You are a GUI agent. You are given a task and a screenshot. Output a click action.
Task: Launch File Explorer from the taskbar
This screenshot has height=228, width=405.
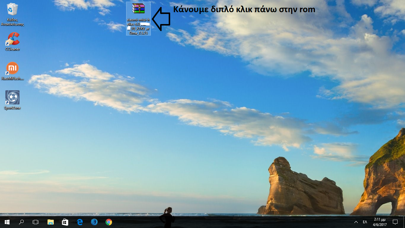51,222
